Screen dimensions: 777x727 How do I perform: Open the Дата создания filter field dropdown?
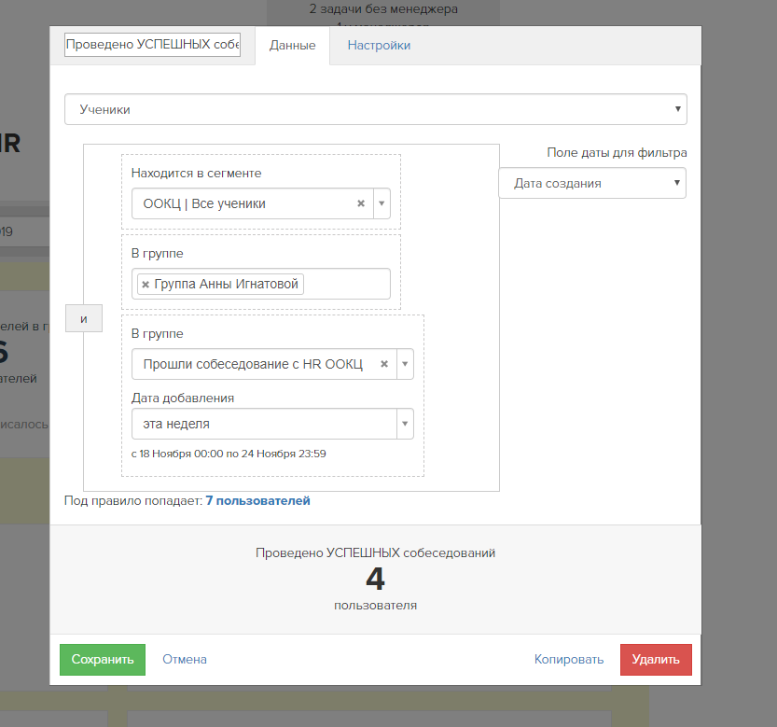592,183
